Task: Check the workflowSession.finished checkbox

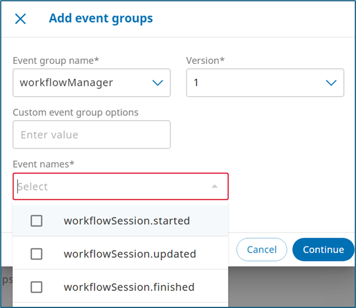Action: click(x=37, y=287)
